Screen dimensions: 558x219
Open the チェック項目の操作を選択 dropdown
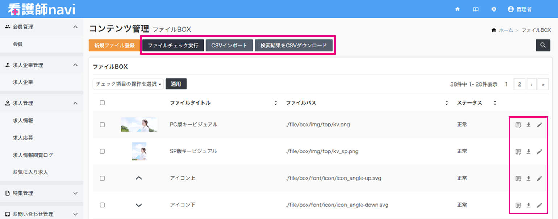point(128,84)
